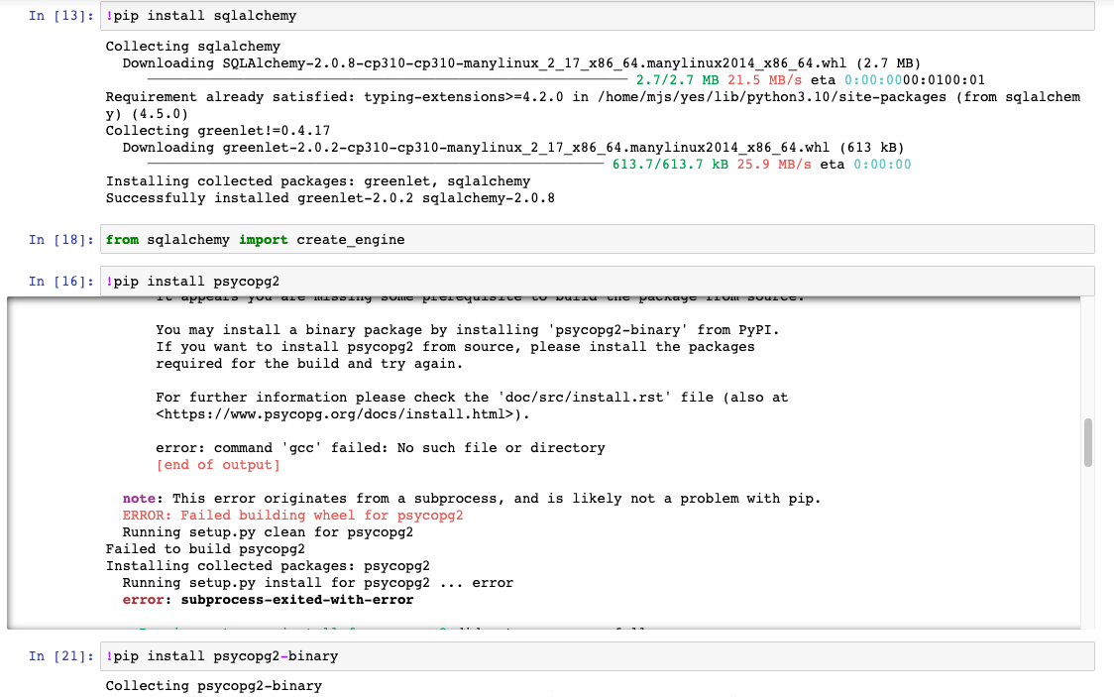Select the 'from sqlalchemy import create_engine' cell
Image resolution: width=1114 pixels, height=697 pixels.
coord(597,239)
